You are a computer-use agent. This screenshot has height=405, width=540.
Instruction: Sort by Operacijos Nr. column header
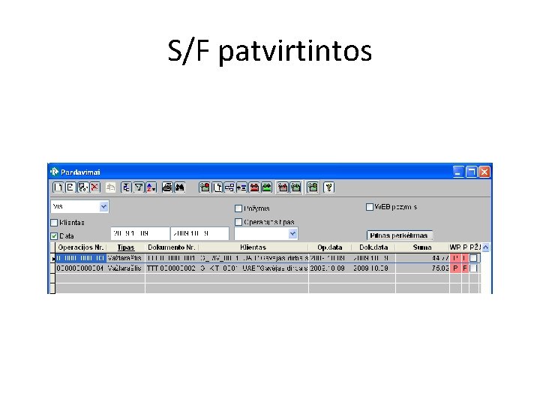81,247
